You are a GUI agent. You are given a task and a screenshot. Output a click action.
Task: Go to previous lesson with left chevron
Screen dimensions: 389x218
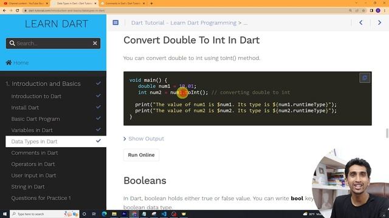(x=361, y=23)
